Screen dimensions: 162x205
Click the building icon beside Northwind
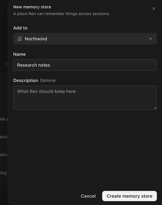[20, 39]
